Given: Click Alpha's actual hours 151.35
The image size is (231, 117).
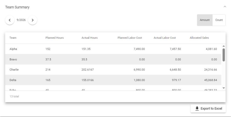Looking at the screenshot, I should [x=86, y=49].
